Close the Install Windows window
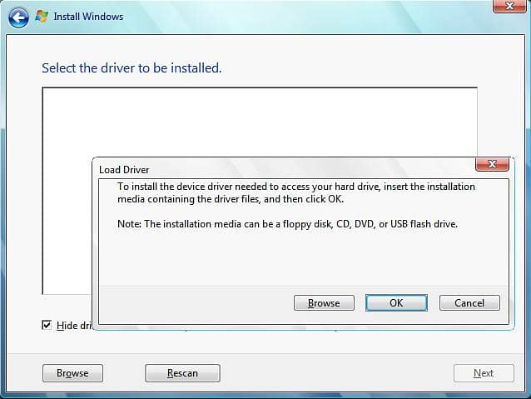 (509, 6)
